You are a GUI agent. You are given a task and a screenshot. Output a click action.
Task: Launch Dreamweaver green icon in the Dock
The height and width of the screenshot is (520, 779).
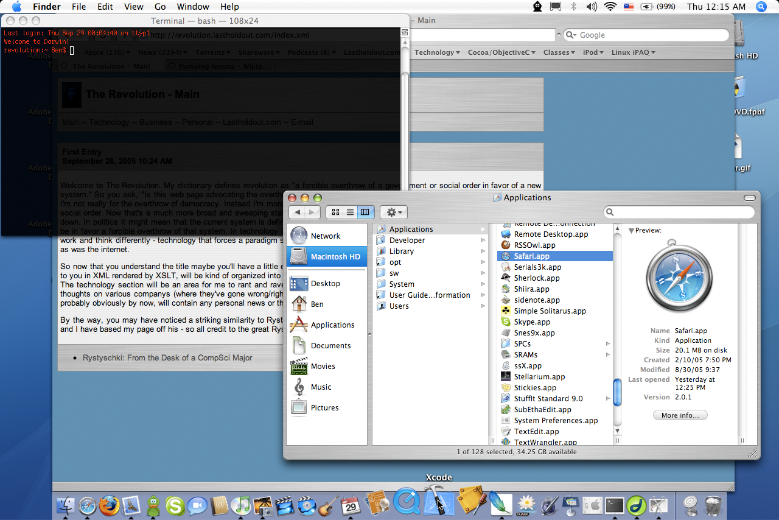click(x=637, y=505)
